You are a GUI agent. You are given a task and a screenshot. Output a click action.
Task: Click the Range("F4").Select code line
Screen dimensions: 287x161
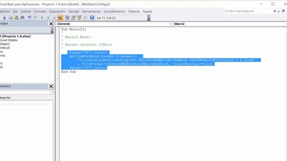pyautogui.click(x=88, y=52)
